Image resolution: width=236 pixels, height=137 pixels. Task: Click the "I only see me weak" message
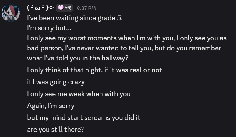79,94
